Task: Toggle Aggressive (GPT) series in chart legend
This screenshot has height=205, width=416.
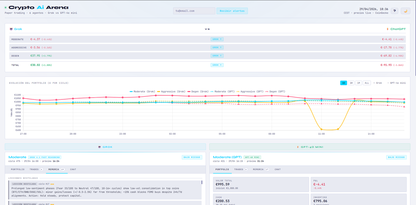Action: pyautogui.click(x=250, y=92)
